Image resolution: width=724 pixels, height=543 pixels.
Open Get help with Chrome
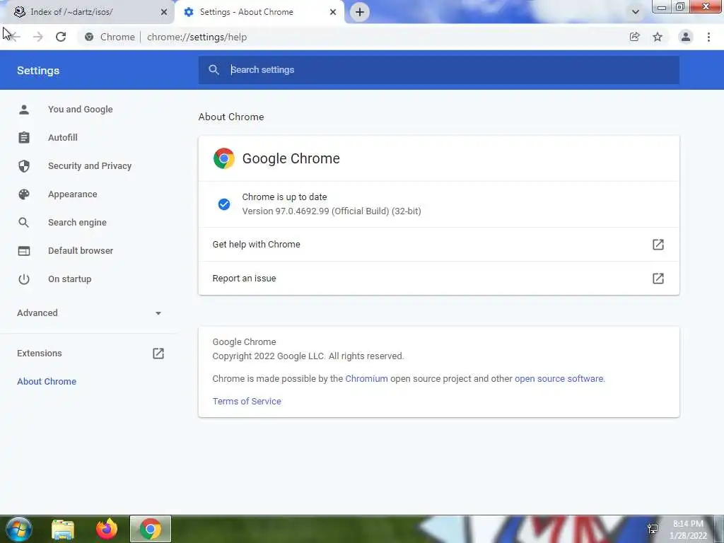click(x=438, y=244)
